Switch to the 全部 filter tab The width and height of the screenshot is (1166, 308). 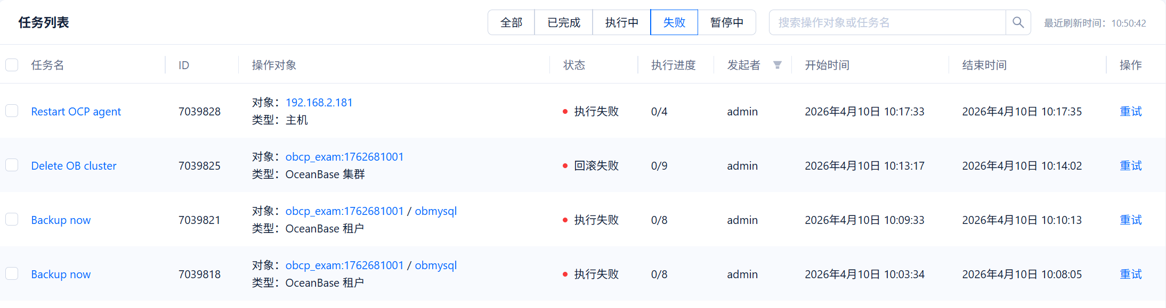pos(511,22)
